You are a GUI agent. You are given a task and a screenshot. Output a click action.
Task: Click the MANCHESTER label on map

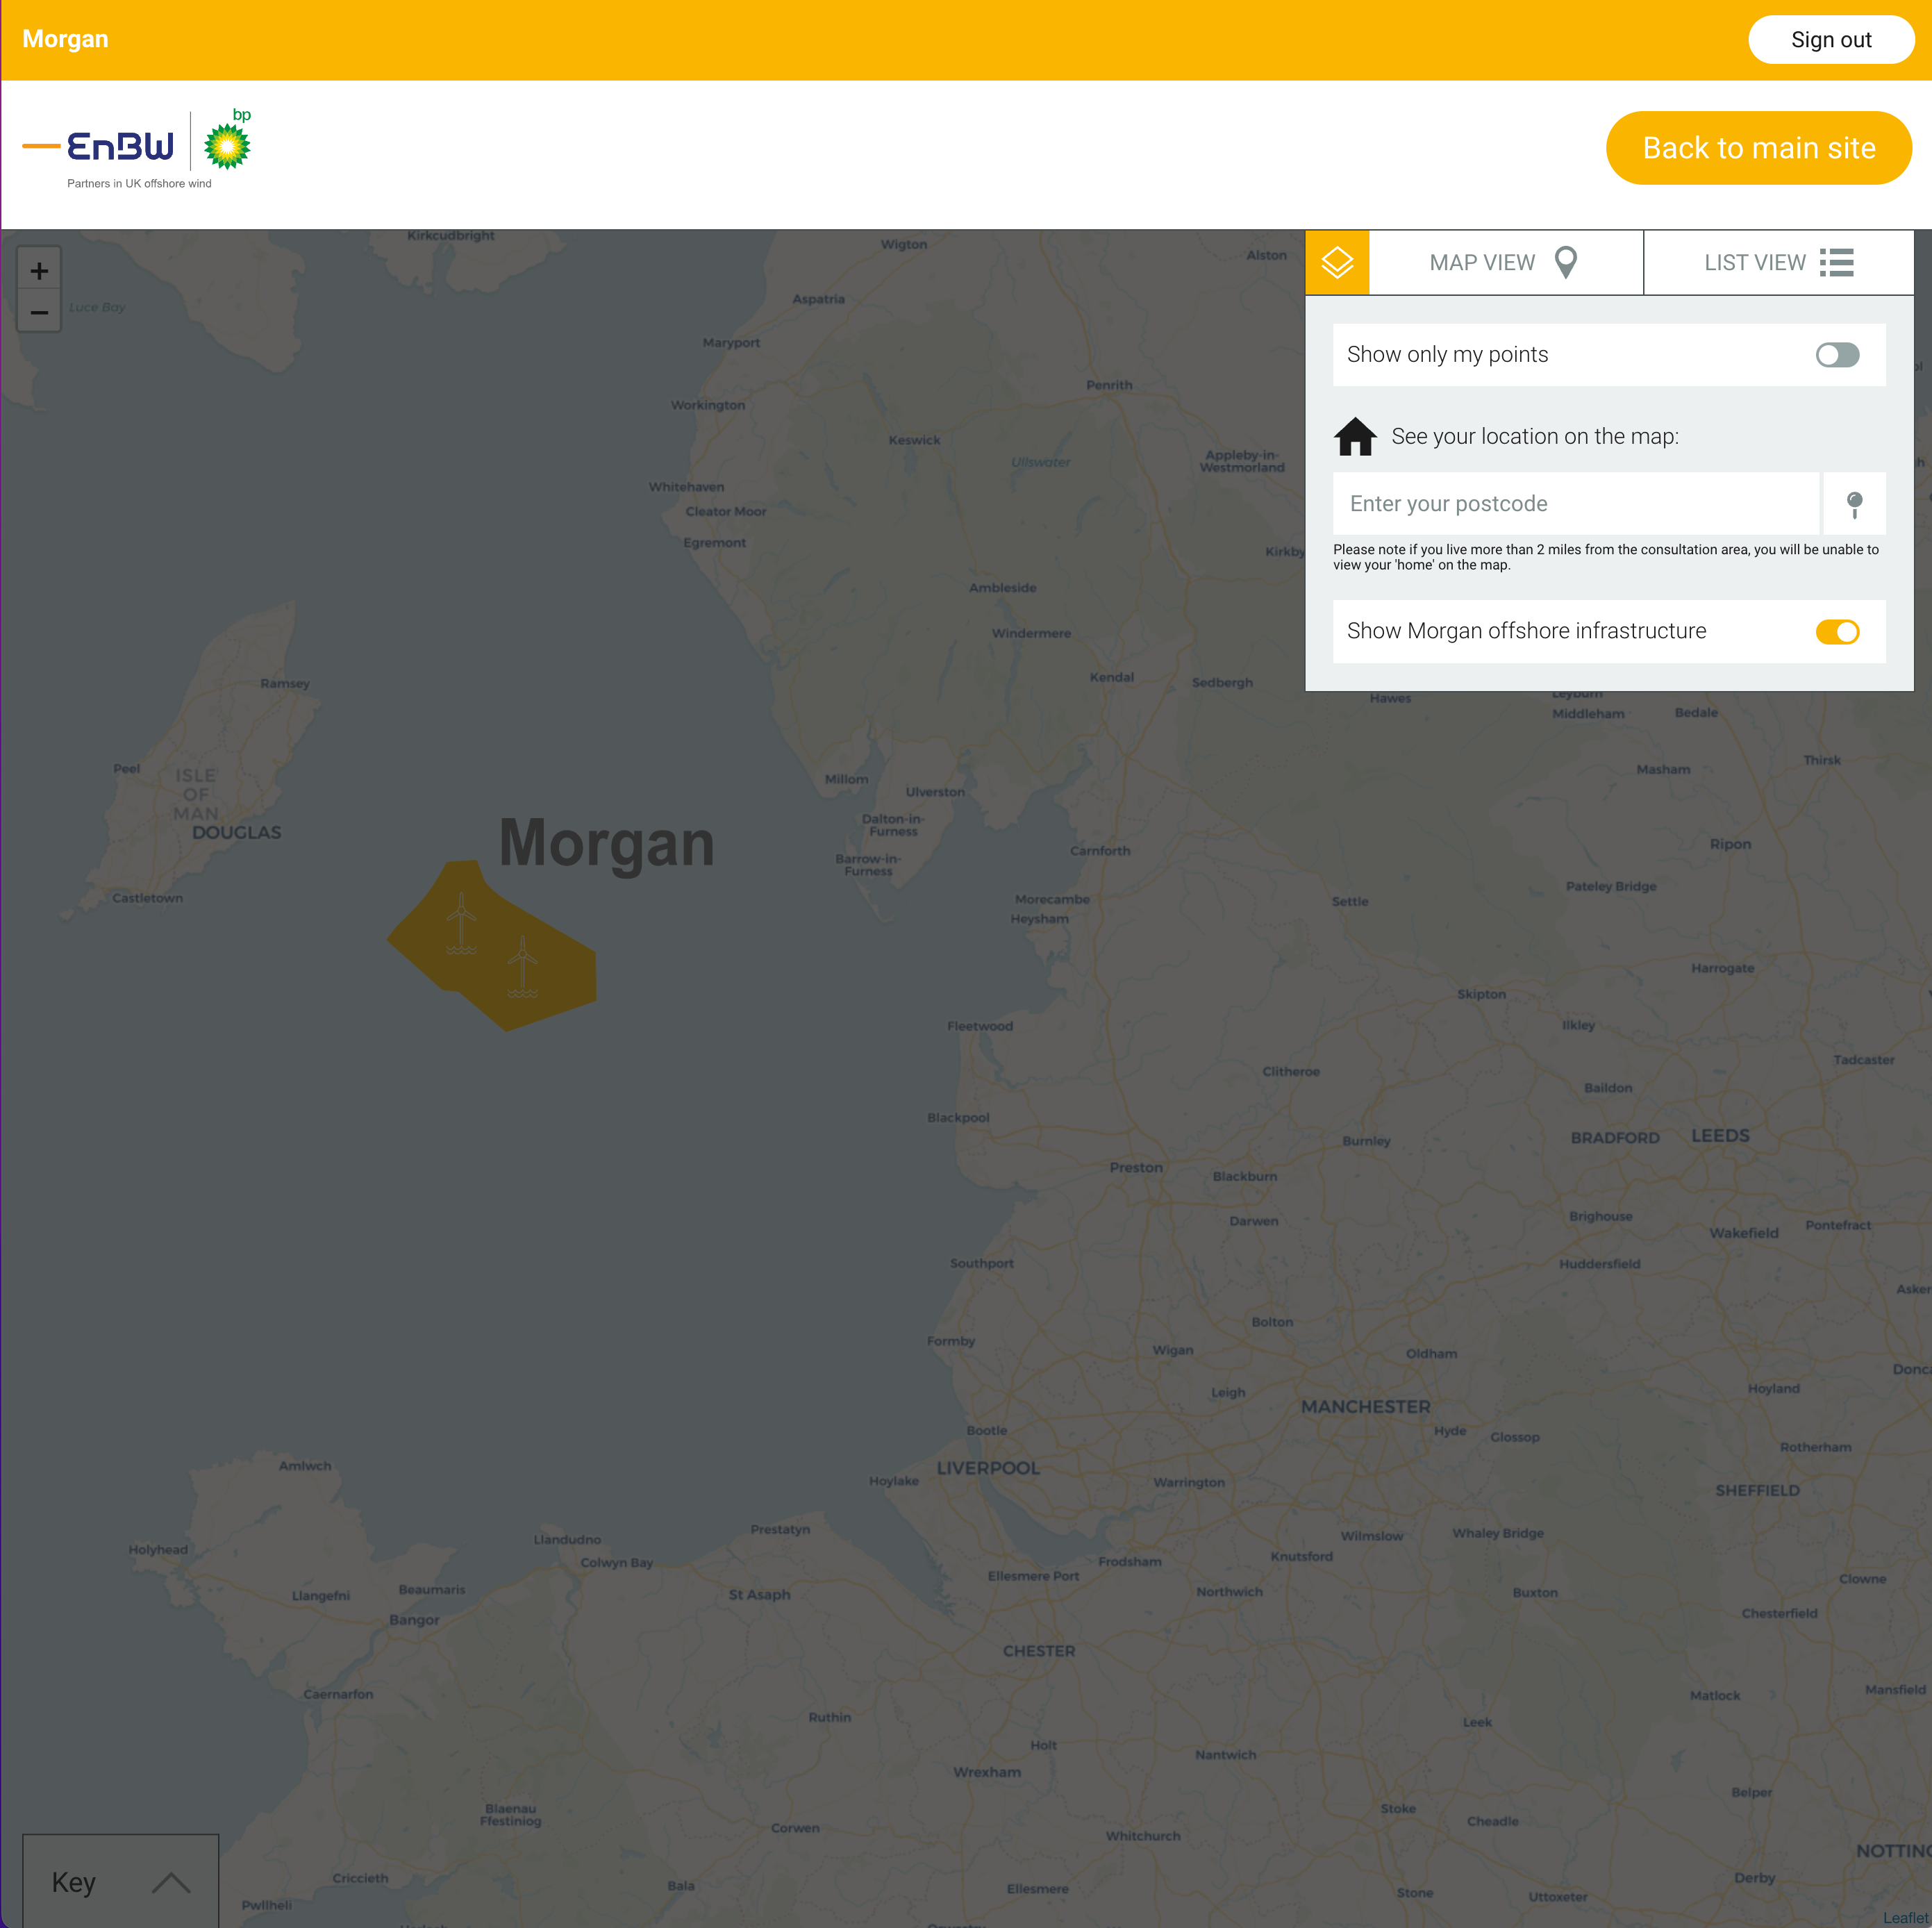(x=1365, y=1407)
